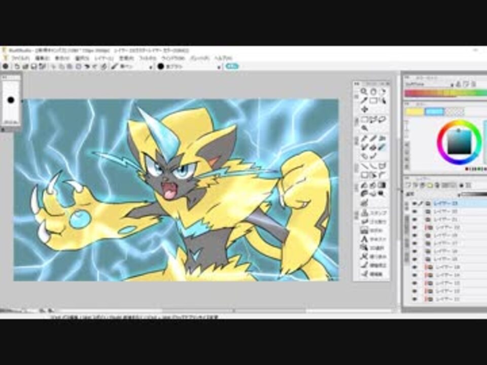Pick the cyan color swatch

pos(434,112)
